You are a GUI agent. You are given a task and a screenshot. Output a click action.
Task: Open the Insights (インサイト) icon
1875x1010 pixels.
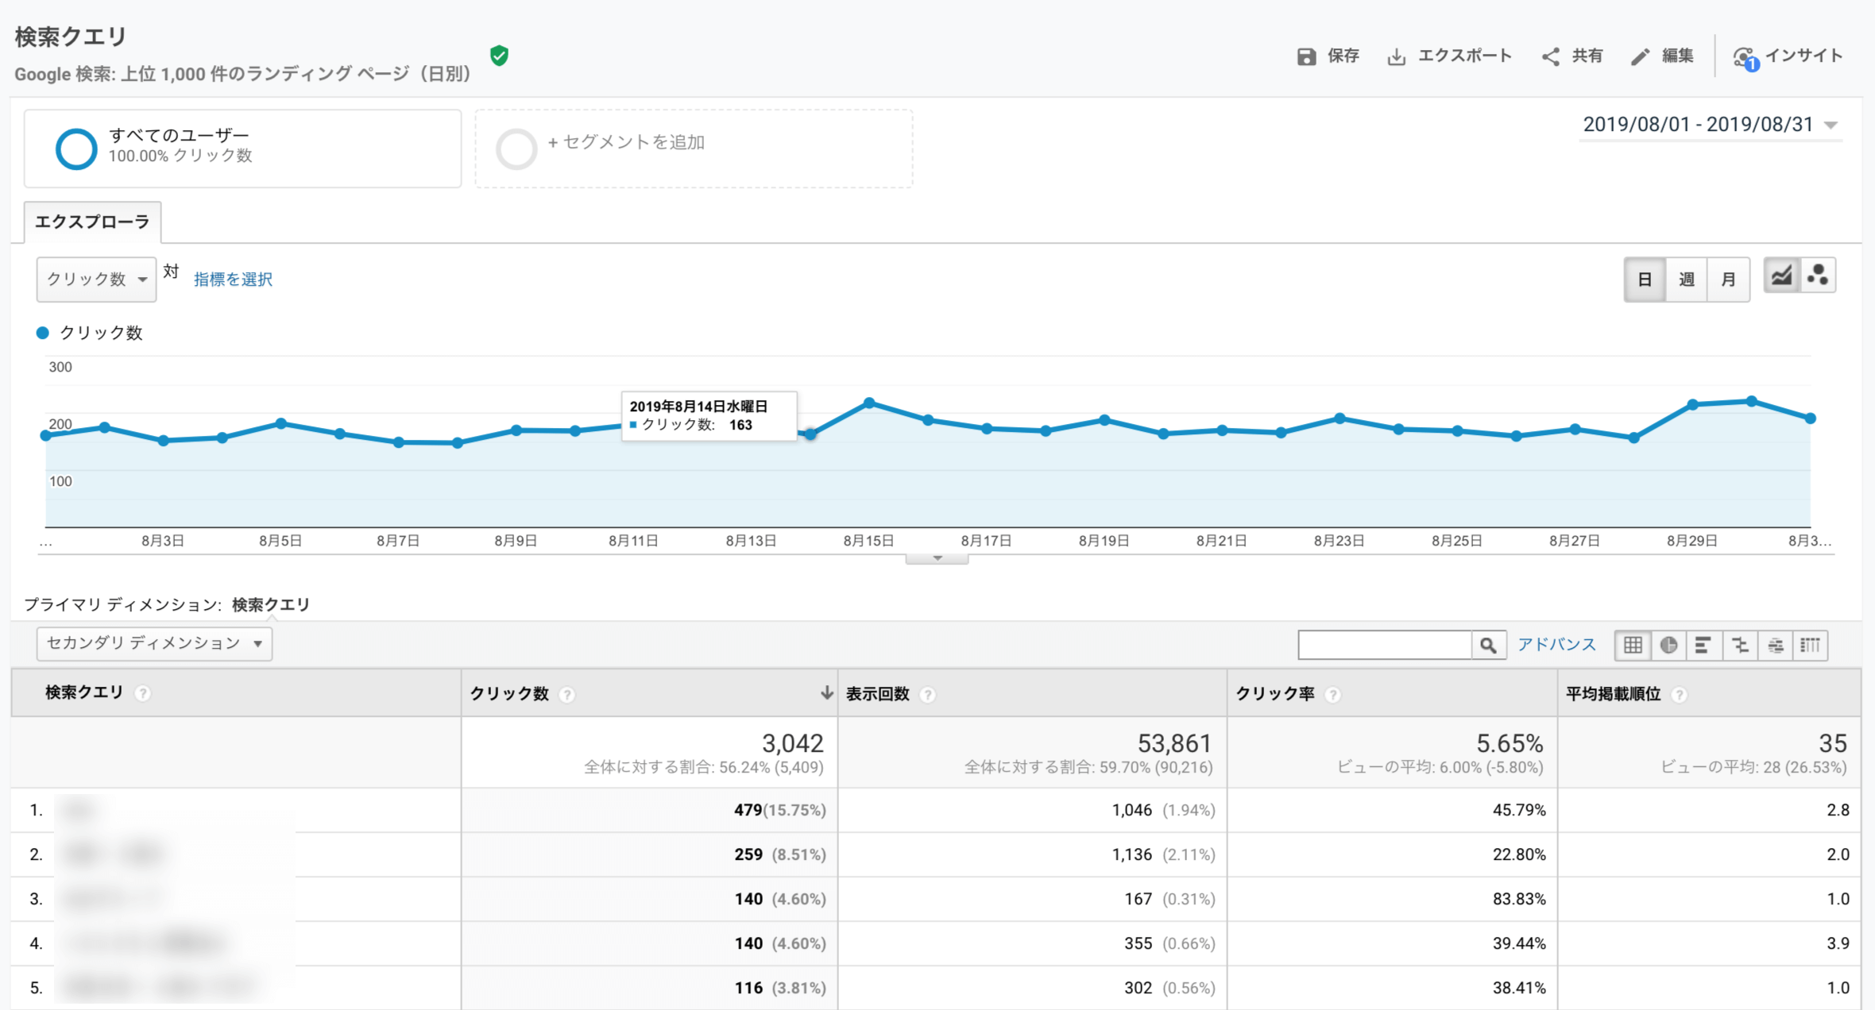pyautogui.click(x=1745, y=58)
